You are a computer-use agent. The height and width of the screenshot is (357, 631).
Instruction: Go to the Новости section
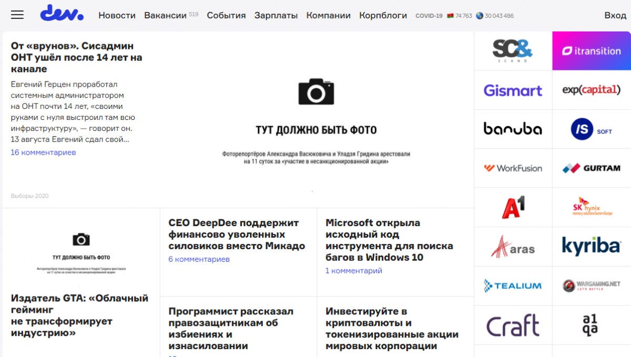pyautogui.click(x=117, y=16)
